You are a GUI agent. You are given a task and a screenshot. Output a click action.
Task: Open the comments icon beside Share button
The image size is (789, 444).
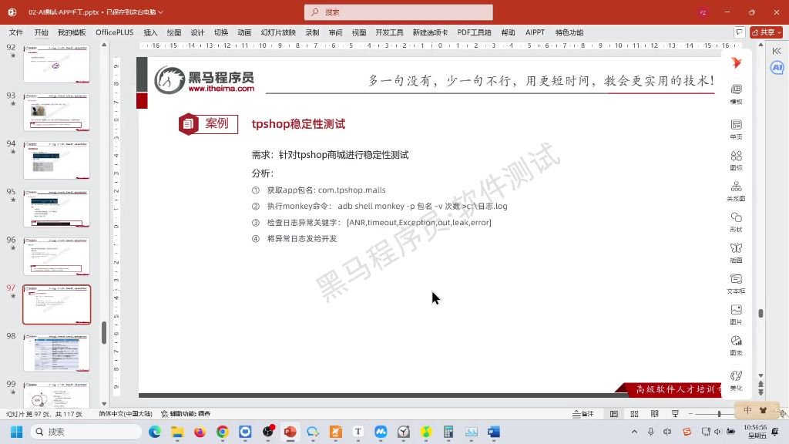tap(739, 32)
